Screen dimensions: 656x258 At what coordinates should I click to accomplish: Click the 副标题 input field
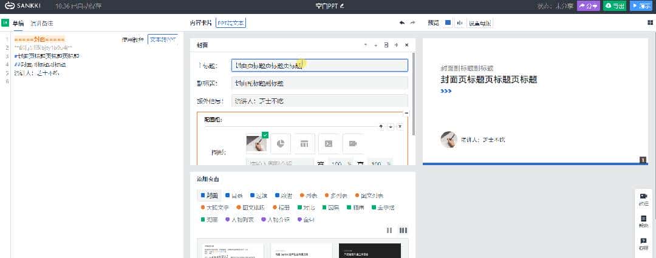tap(319, 83)
